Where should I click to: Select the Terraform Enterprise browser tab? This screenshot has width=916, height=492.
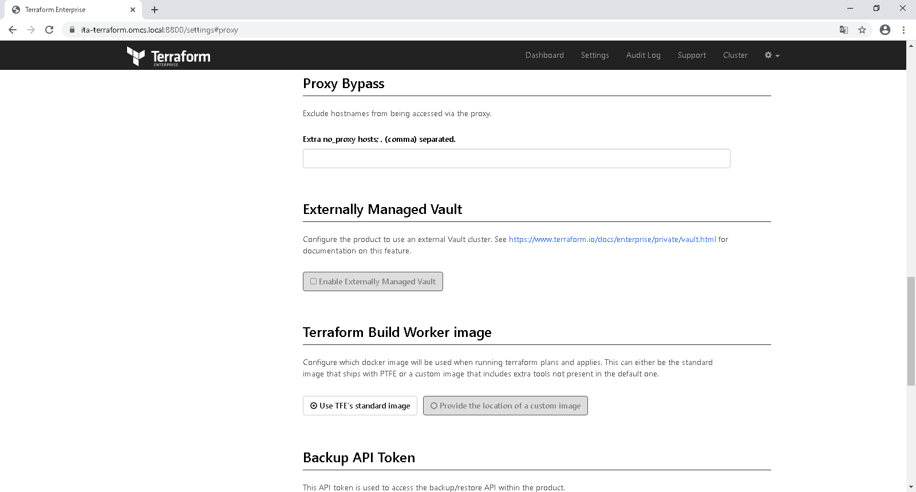[x=73, y=10]
